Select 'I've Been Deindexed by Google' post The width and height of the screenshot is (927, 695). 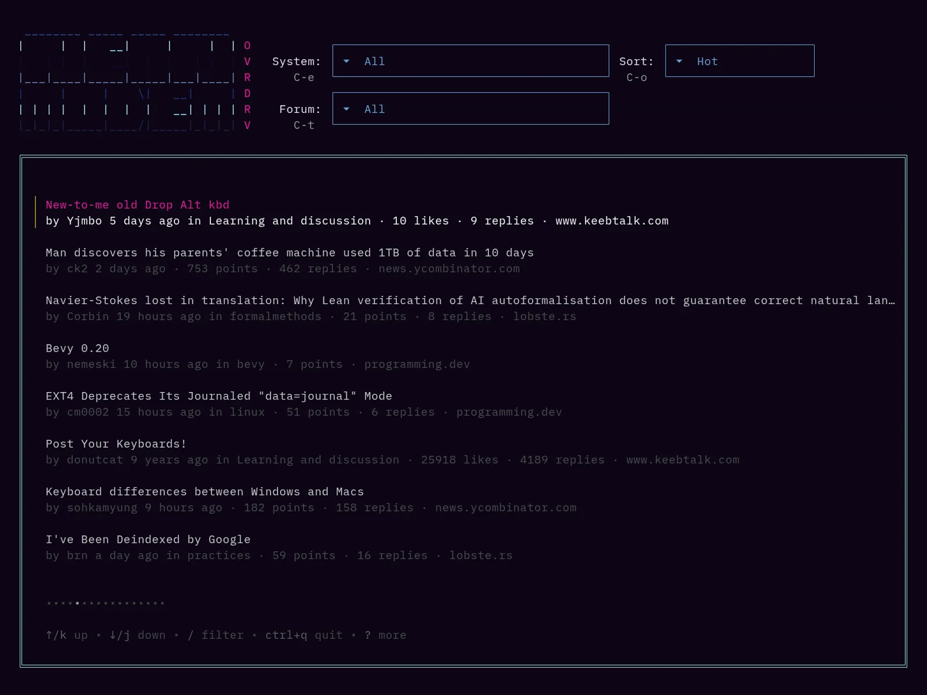tap(148, 539)
